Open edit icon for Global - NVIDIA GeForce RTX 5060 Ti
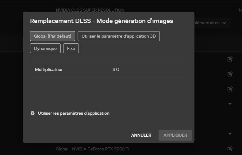 (x=230, y=149)
